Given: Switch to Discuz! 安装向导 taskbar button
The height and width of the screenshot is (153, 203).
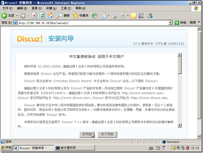Looking at the screenshot, I should 34,148.
